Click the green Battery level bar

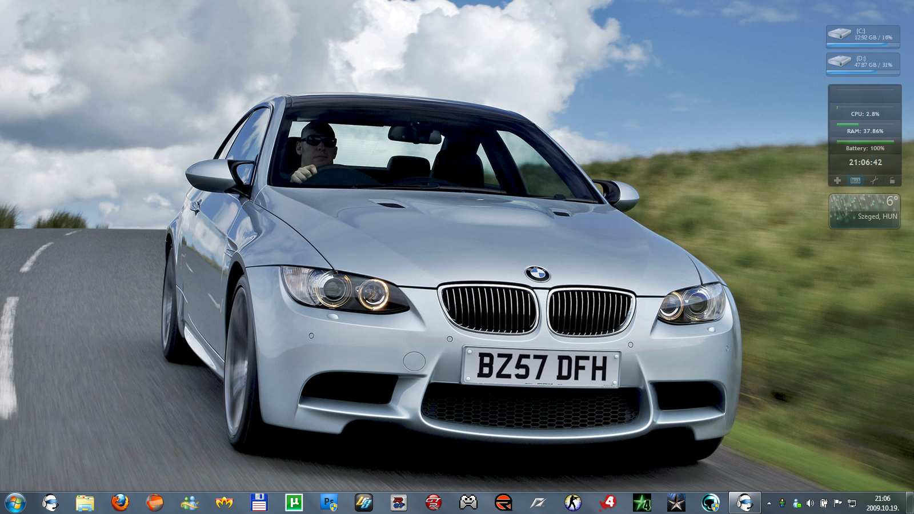click(x=865, y=141)
